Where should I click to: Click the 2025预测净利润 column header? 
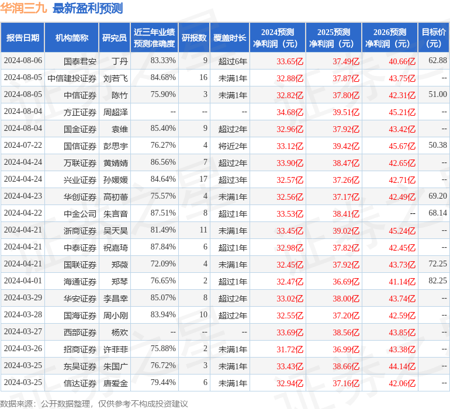coord(334,37)
